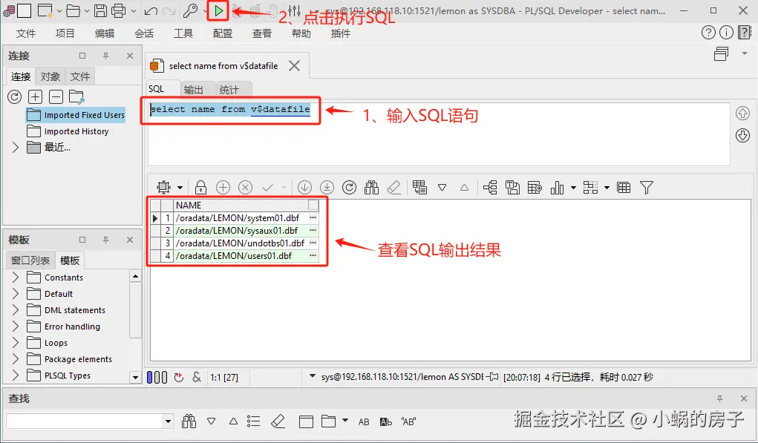Click into the Find text input field

click(x=85, y=421)
